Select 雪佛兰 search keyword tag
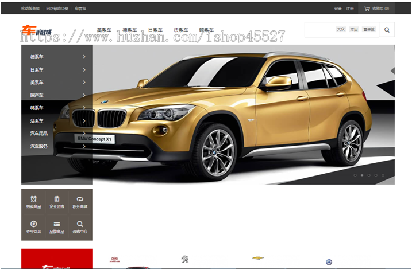Viewport: 412px width, 270px height. click(x=369, y=29)
